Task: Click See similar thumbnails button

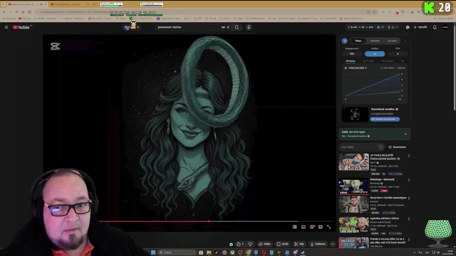Action: [384, 119]
